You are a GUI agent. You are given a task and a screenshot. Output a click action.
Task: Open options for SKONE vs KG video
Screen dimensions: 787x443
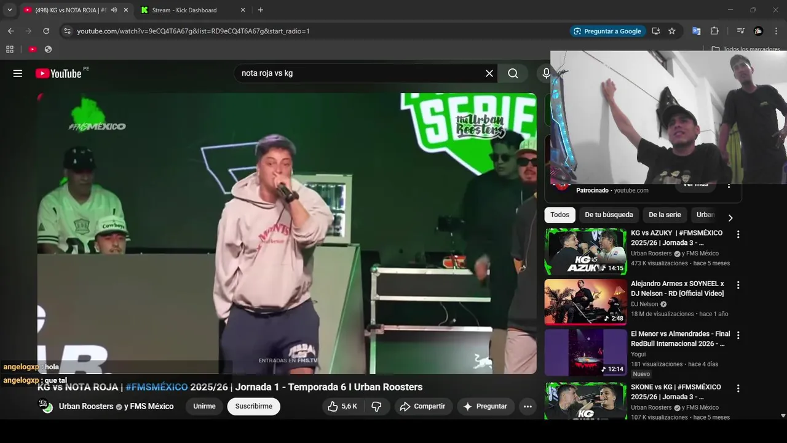point(738,388)
